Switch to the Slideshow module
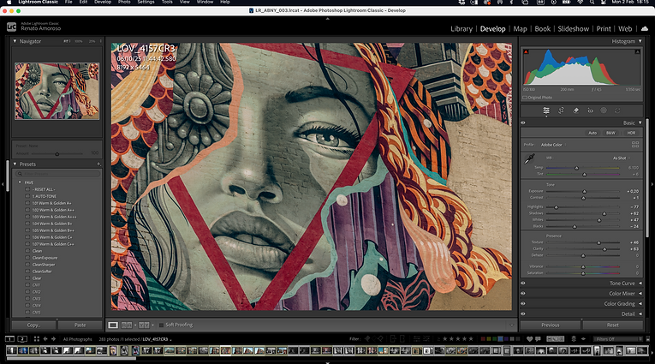Screen dimensions: 655x364 (573, 29)
